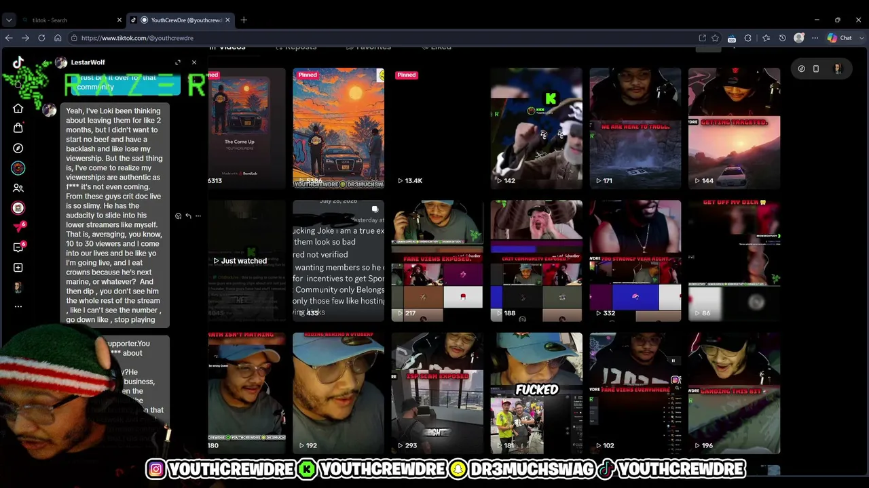Screen dimensions: 869x488
Task: Close the 'tiktok - Search' tab
Action: [119, 20]
